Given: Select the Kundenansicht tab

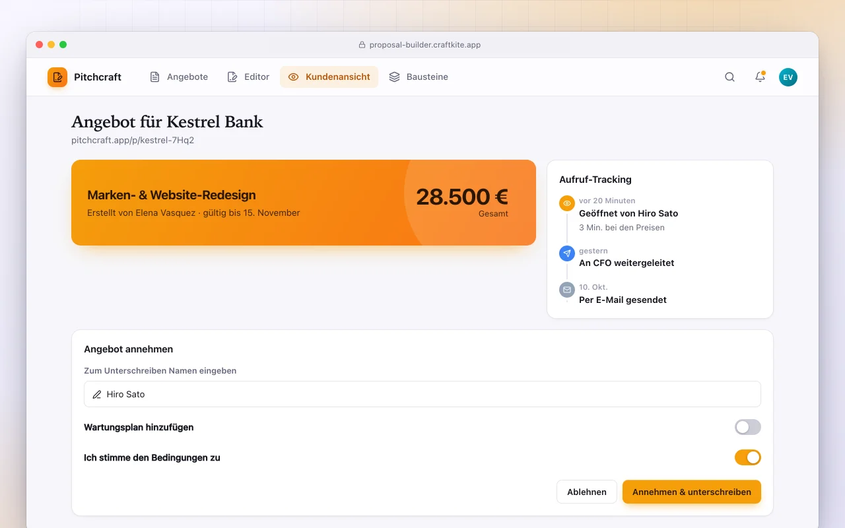Looking at the screenshot, I should (329, 77).
